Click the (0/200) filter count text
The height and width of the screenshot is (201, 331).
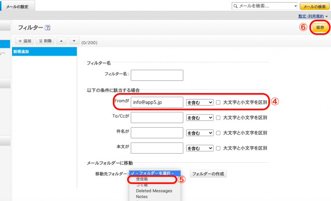point(89,43)
